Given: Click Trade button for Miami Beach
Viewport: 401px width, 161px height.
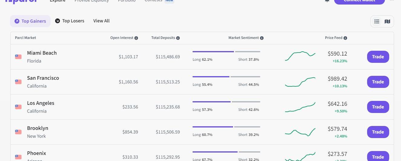Looking at the screenshot, I should pos(378,57).
